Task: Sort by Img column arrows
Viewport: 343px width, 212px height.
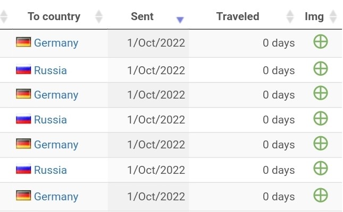Action: 333,16
